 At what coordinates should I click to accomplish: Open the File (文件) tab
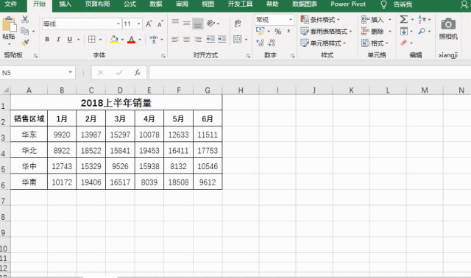tap(11, 4)
